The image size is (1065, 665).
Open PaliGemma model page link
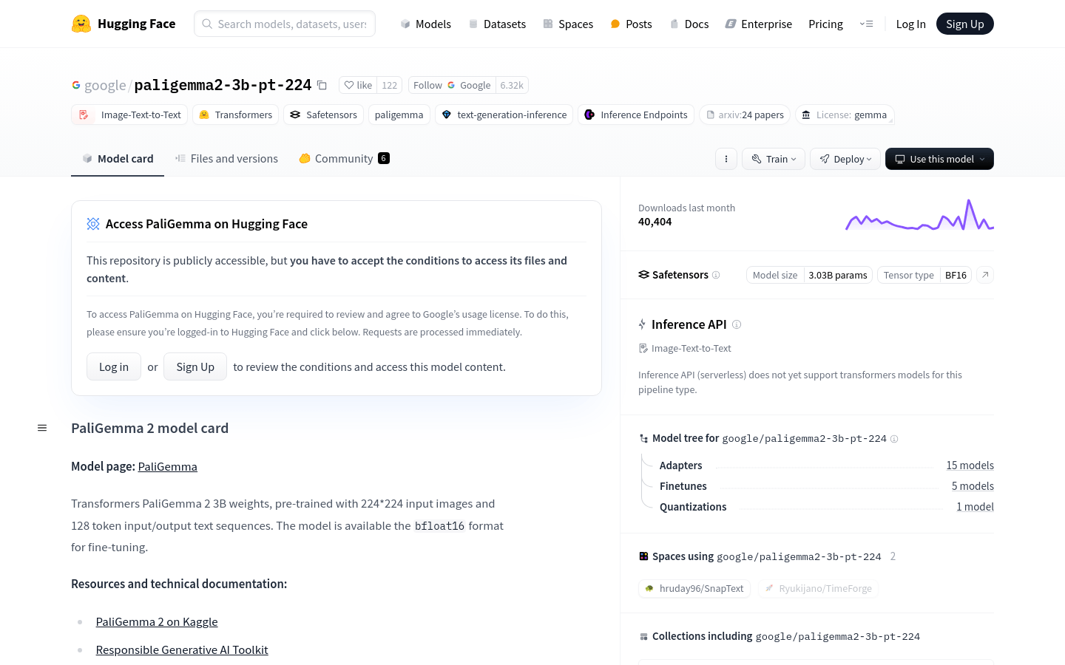tap(168, 466)
